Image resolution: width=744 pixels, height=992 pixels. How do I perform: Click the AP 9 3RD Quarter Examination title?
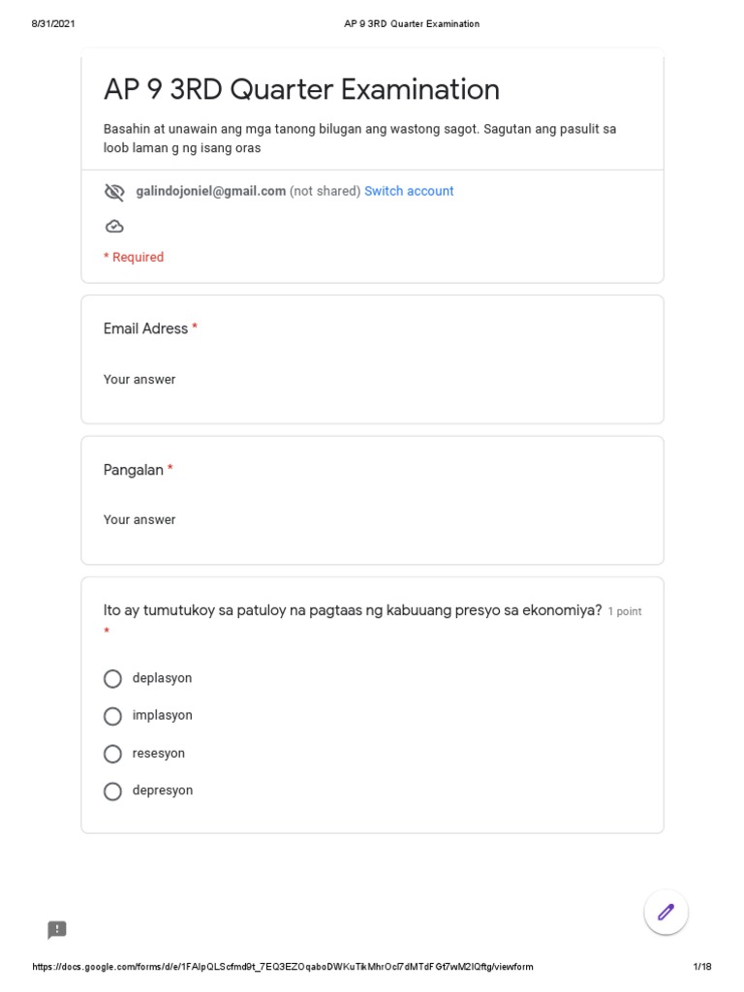click(x=301, y=90)
